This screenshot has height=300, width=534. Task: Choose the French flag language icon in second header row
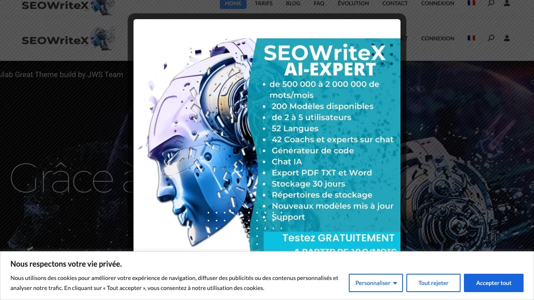coord(471,38)
